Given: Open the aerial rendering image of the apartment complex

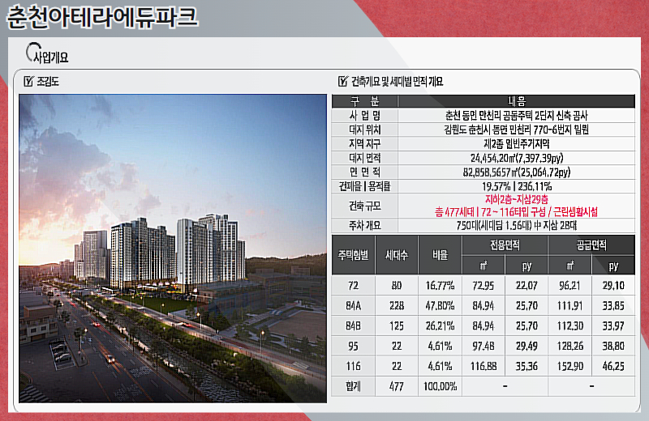Looking at the screenshot, I should pyautogui.click(x=173, y=249).
